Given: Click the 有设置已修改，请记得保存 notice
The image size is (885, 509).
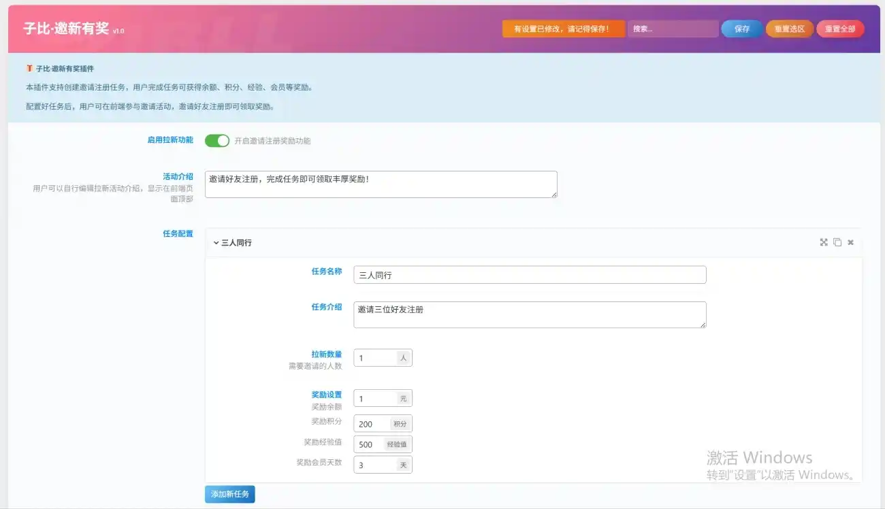Looking at the screenshot, I should [x=563, y=29].
